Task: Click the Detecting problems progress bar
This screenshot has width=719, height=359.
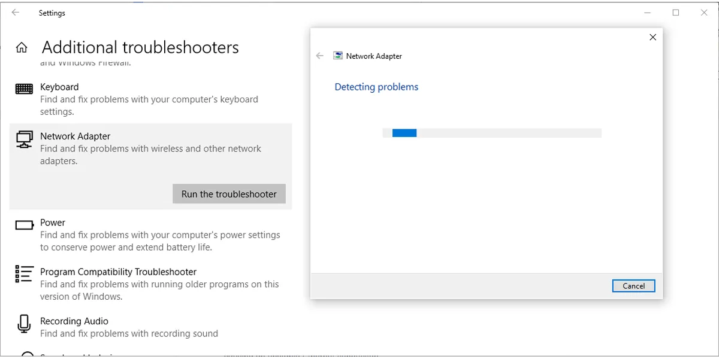Action: point(491,132)
